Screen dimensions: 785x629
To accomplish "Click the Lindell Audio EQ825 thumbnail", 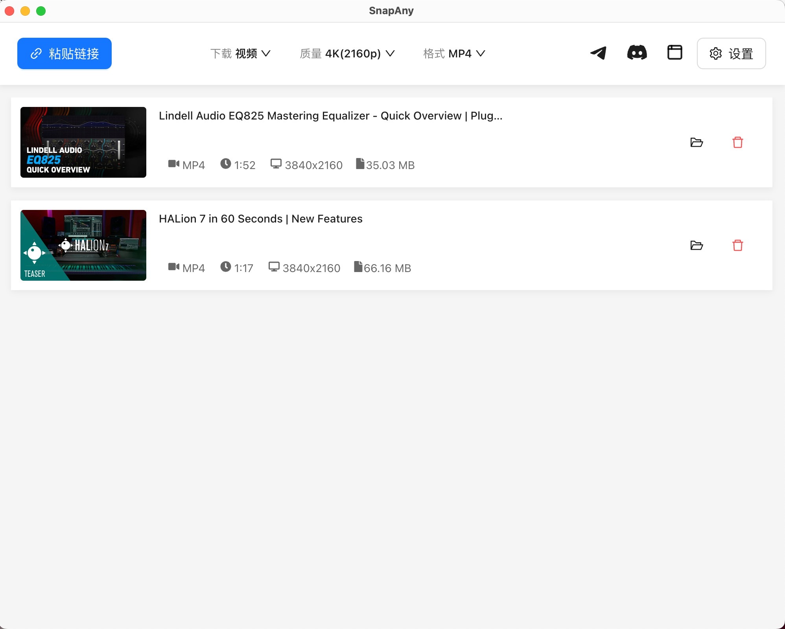I will click(83, 142).
